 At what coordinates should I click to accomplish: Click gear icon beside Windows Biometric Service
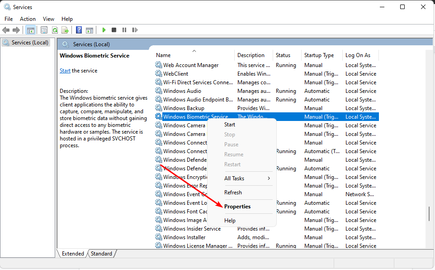[x=158, y=117]
